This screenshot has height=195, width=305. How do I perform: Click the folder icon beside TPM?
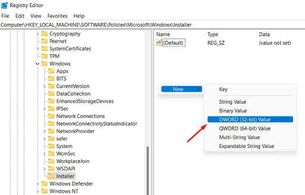point(44,56)
